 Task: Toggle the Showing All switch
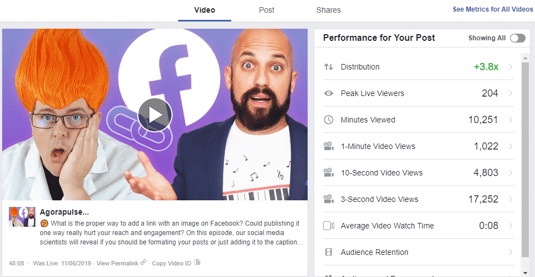pos(518,38)
